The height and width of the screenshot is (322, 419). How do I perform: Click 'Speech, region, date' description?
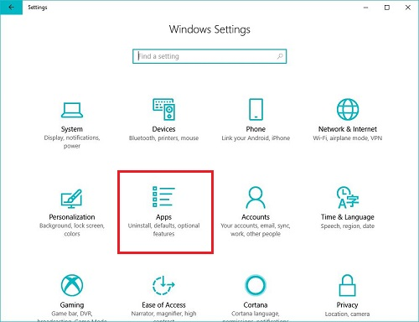pyautogui.click(x=348, y=226)
